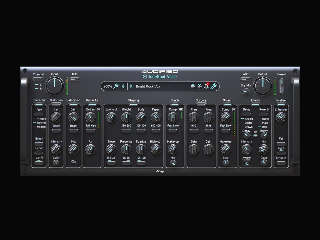Click the Saturation Mix knob
Screen dimensions: 320x240
point(73,149)
